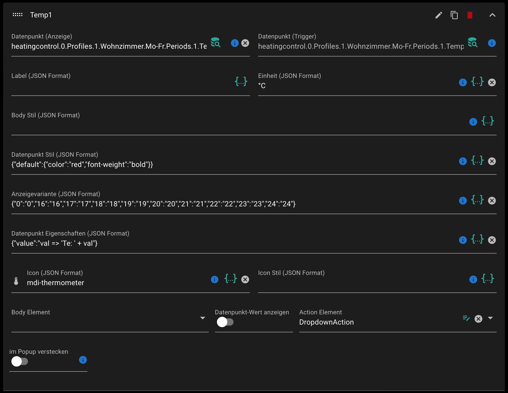
Task: Open JSON editor for Icon field
Action: tap(230, 279)
